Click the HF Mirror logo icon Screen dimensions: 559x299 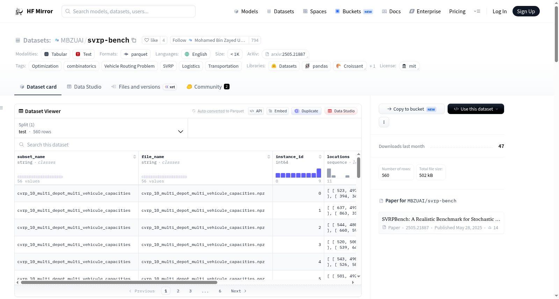[x=19, y=12]
